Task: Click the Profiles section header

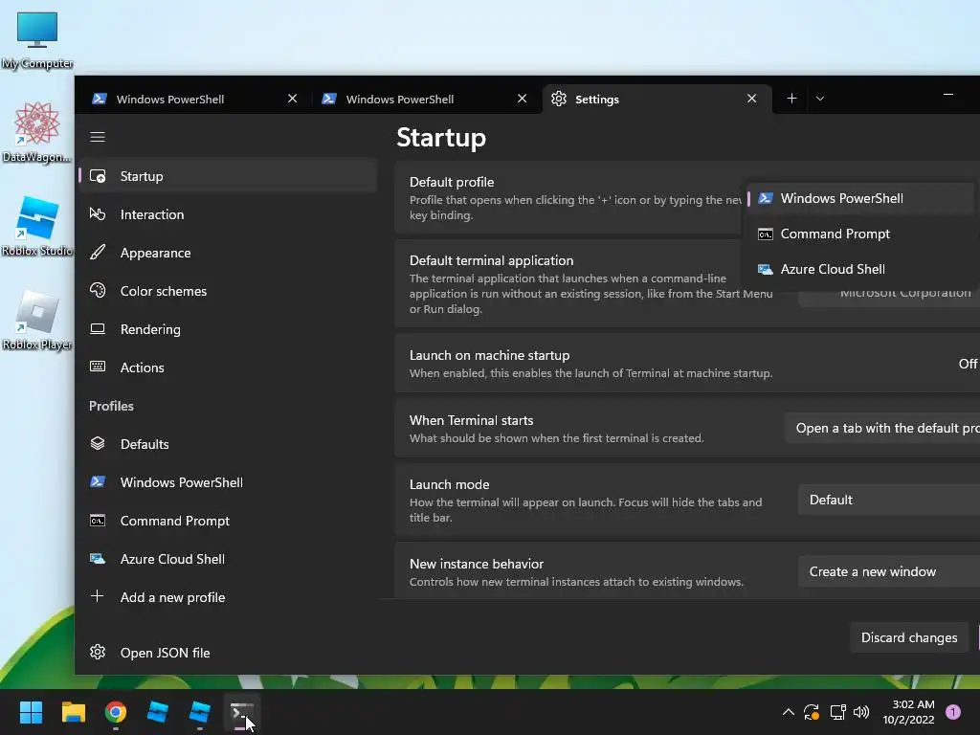Action: click(x=111, y=406)
